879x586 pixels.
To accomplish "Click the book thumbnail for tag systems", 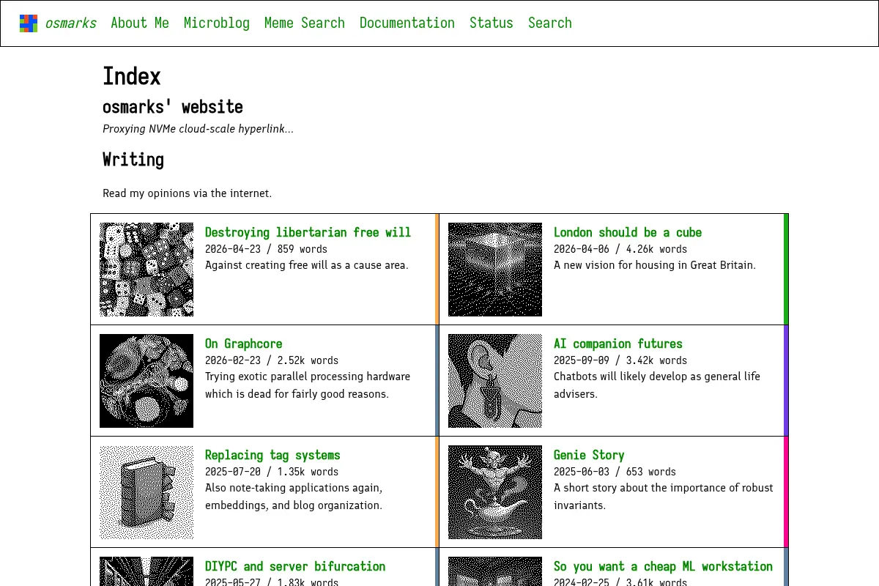I will [146, 492].
